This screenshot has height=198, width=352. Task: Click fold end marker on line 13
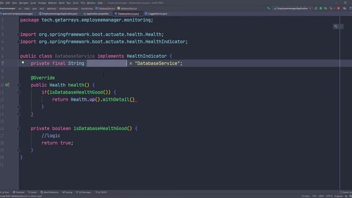click(x=18, y=107)
